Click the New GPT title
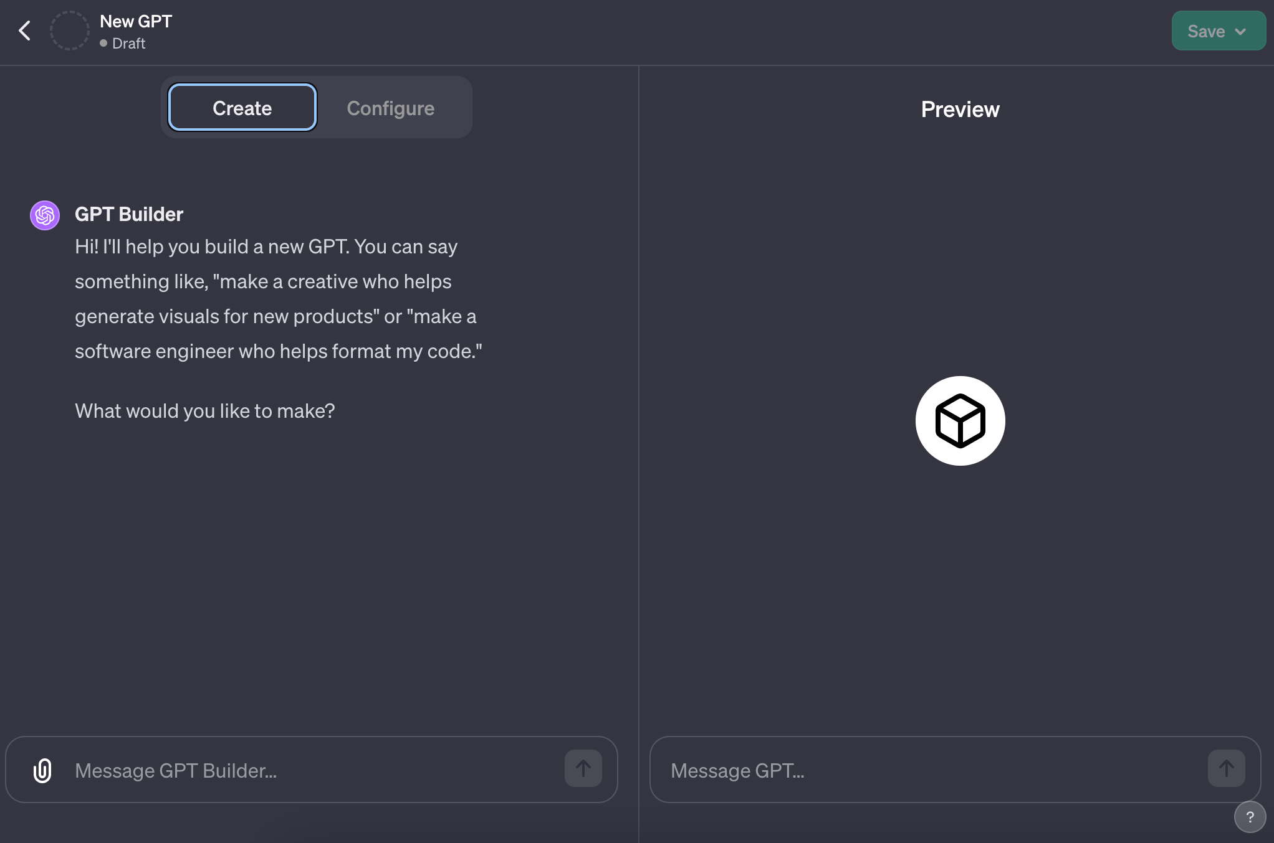 (x=136, y=21)
